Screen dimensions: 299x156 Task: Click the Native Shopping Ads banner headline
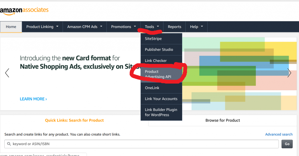point(80,62)
